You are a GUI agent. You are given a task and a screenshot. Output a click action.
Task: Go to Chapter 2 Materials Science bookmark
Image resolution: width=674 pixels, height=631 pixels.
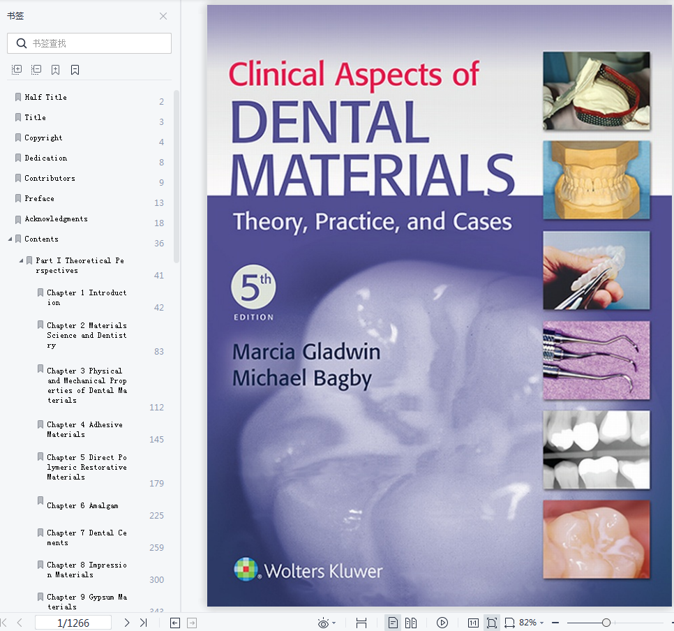[x=87, y=335]
